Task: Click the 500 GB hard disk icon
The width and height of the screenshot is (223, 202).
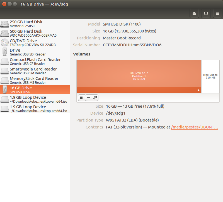Action: (5, 33)
